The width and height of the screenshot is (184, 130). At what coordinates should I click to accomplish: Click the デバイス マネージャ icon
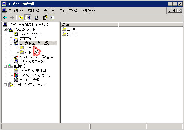tap(16, 62)
